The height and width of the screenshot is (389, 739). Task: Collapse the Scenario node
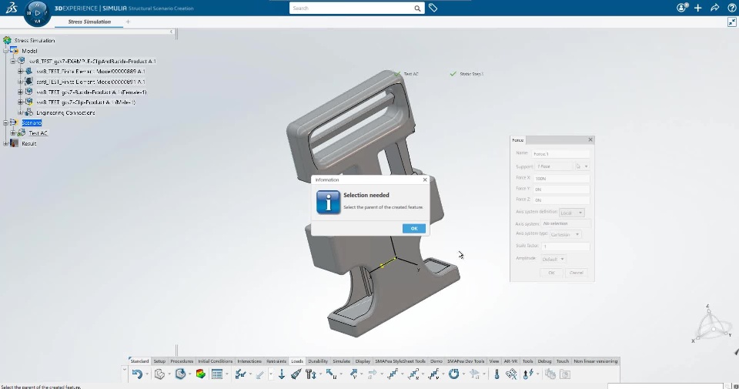pyautogui.click(x=5, y=122)
